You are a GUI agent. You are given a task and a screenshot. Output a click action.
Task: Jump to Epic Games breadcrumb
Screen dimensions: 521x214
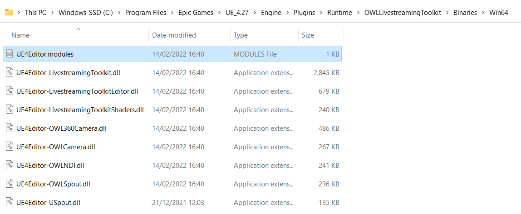(x=196, y=13)
